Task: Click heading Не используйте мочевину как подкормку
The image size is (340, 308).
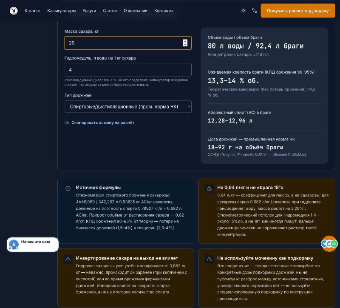Action: coord(265,258)
